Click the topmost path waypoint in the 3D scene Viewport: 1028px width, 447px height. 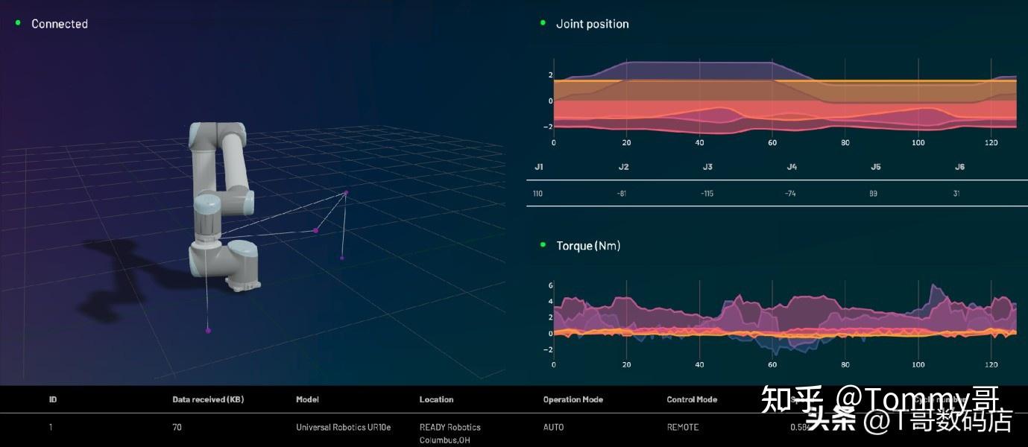345,192
